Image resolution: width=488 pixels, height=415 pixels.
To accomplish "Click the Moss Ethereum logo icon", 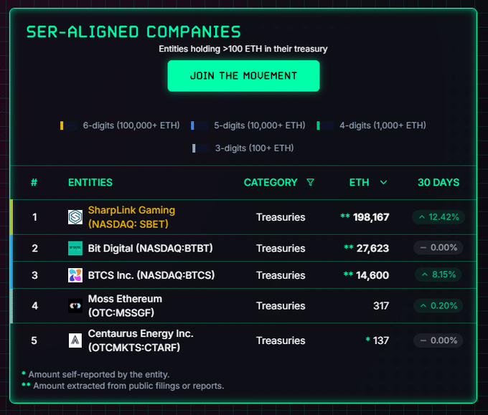I will click(x=75, y=306).
